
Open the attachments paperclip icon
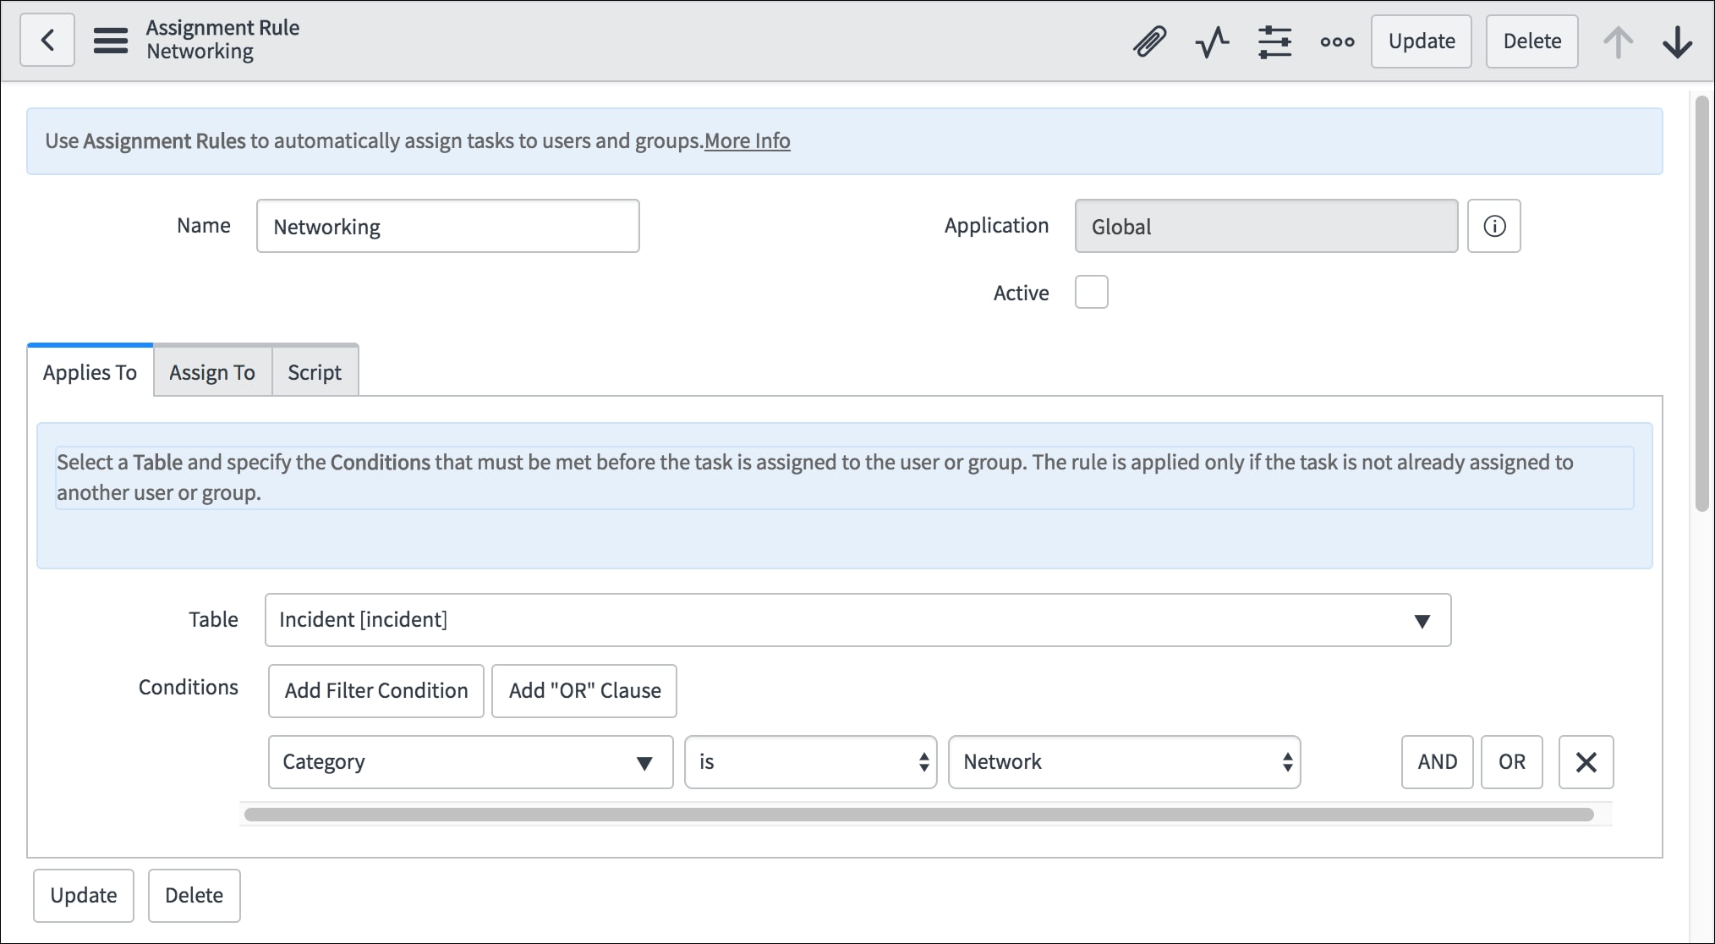click(1148, 40)
